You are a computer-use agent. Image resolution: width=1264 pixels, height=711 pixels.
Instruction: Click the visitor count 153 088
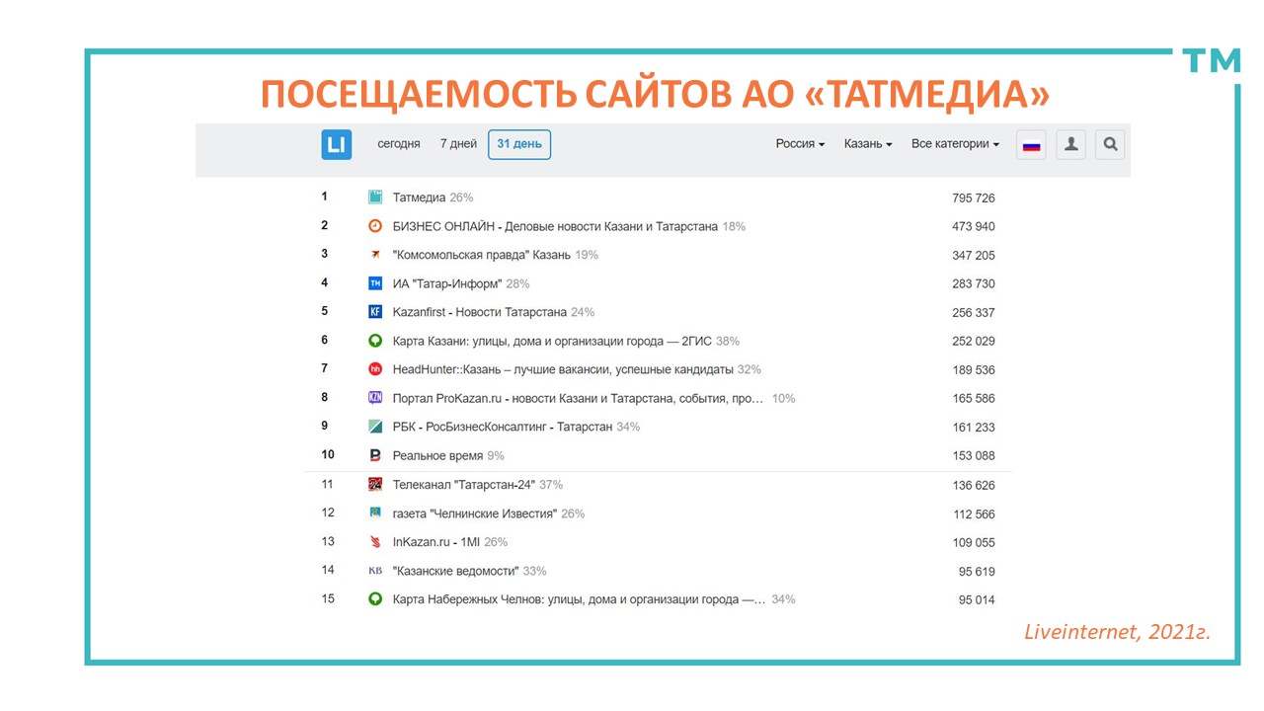[x=974, y=456]
